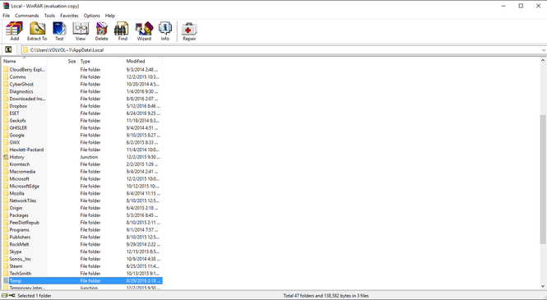This screenshot has width=547, height=300.
Task: Sort by the Size column header
Action: [x=63, y=62]
